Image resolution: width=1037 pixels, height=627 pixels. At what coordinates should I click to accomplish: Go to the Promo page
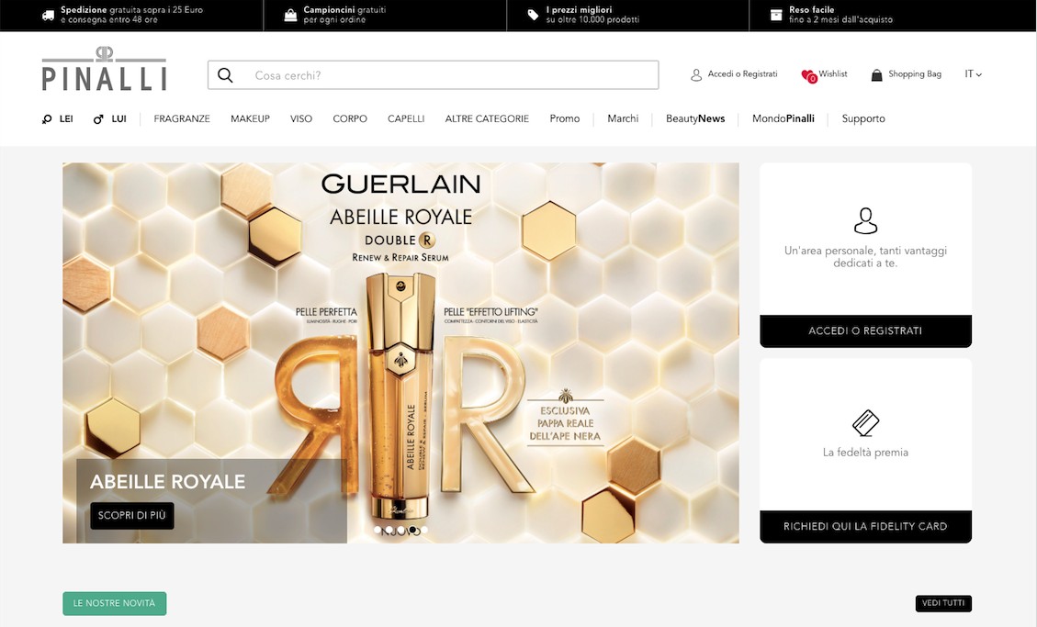pyautogui.click(x=565, y=119)
